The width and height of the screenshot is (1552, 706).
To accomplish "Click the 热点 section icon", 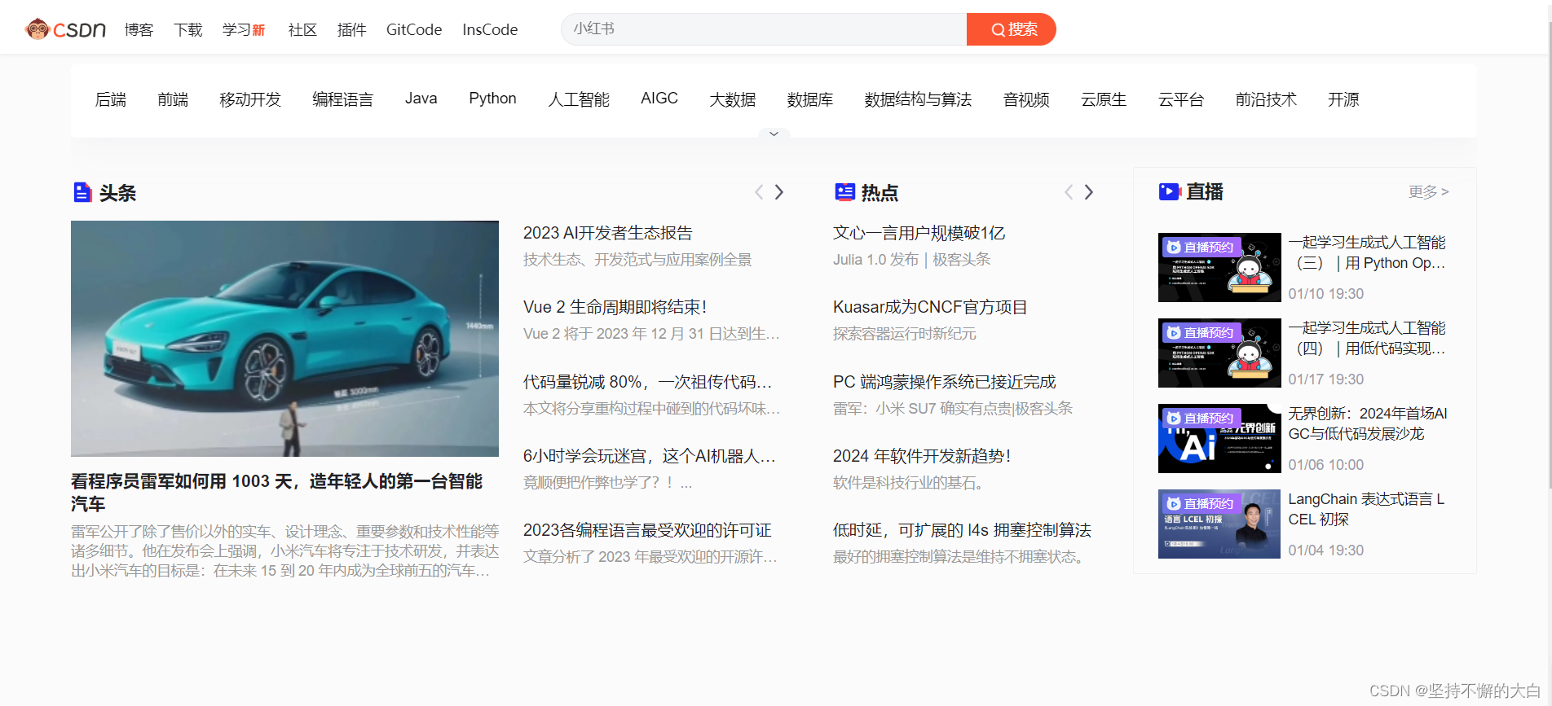I will [x=844, y=192].
